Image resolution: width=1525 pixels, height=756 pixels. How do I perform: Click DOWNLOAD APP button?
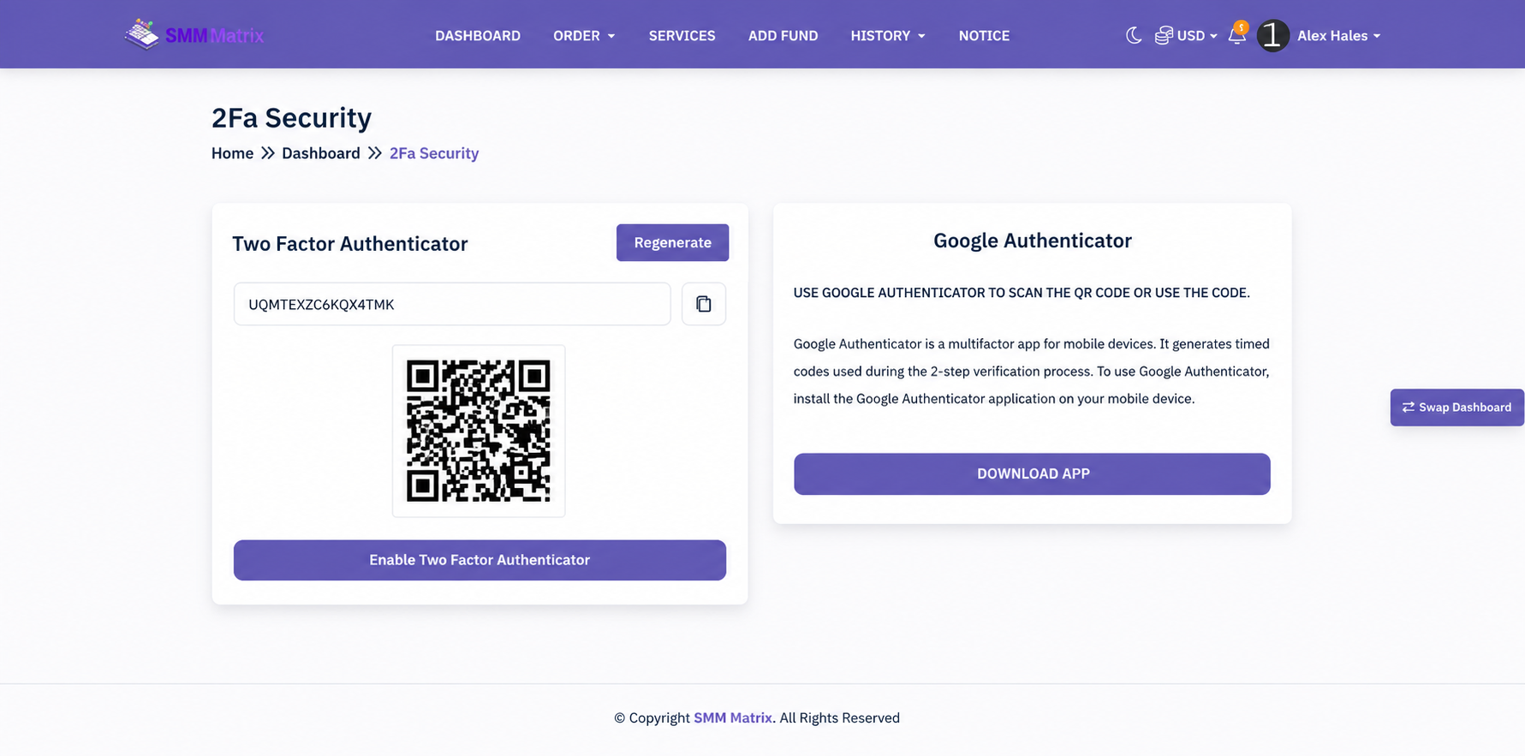click(x=1032, y=473)
